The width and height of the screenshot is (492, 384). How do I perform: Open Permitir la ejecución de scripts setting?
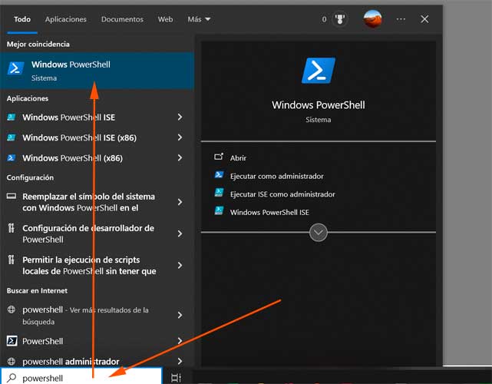tap(97, 265)
